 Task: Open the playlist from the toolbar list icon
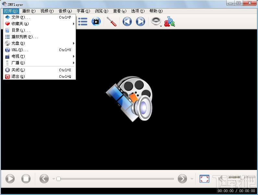(83, 21)
